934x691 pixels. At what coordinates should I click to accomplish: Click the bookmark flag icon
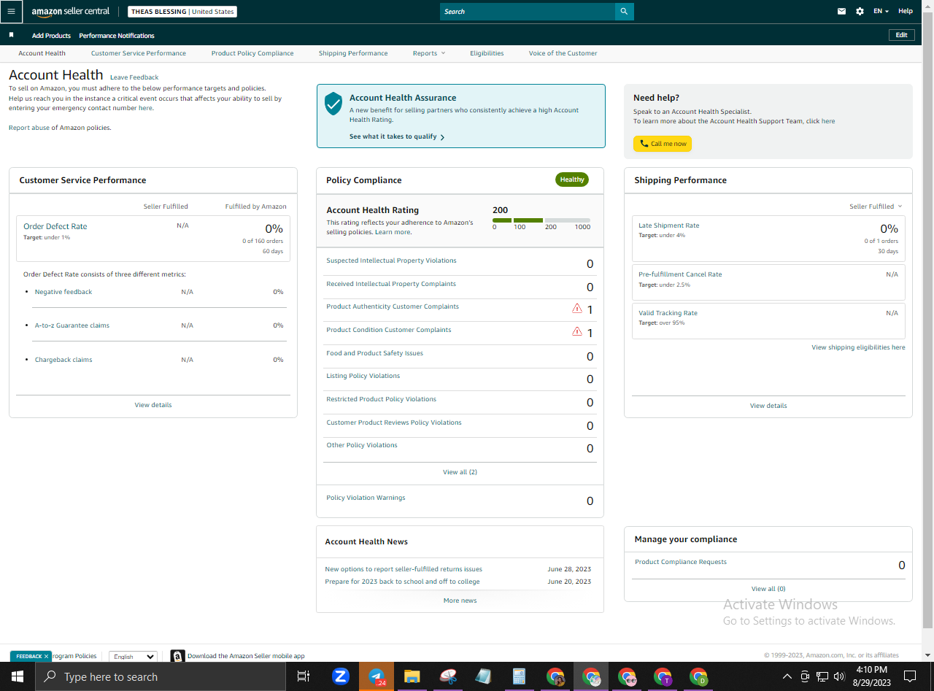click(x=11, y=35)
